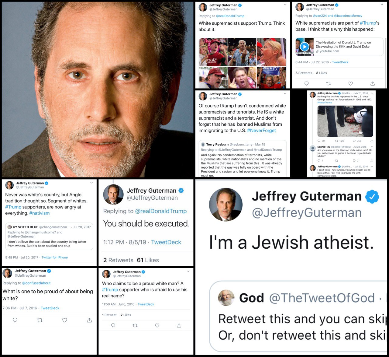Image resolution: width=389 pixels, height=357 pixels.
Task: Click reply icon under the YouTube link tweet
Action: tap(306, 83)
